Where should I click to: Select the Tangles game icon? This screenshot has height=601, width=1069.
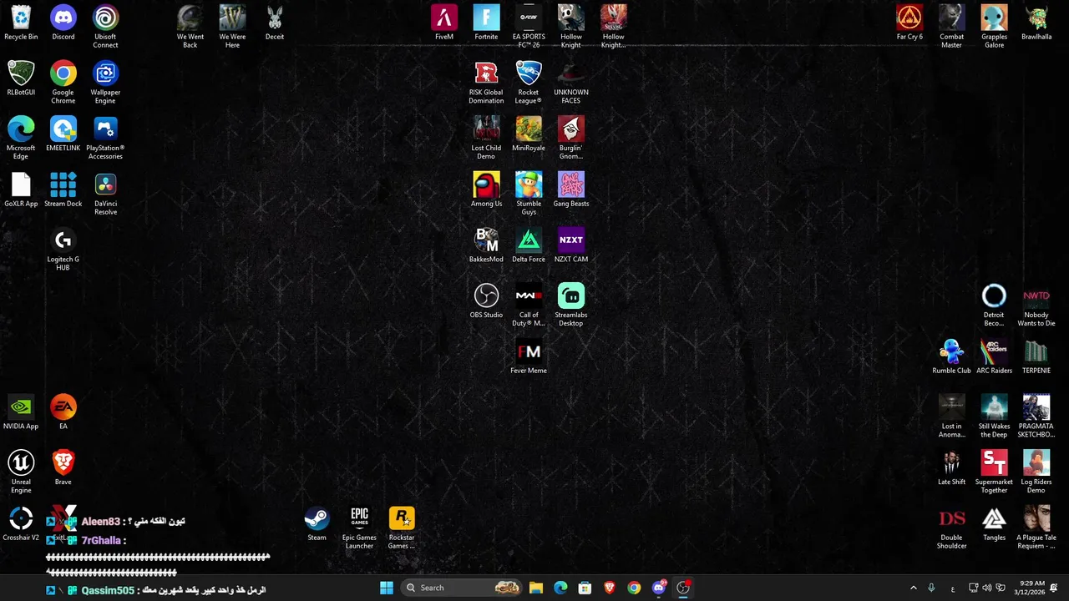point(994,524)
